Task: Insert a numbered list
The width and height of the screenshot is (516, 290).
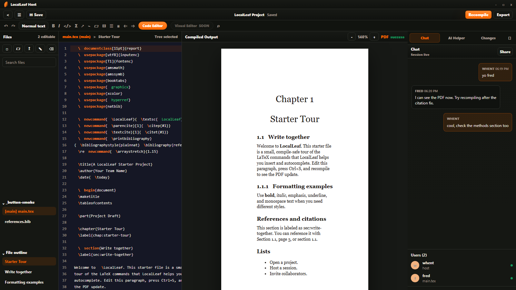Action: (x=118, y=26)
